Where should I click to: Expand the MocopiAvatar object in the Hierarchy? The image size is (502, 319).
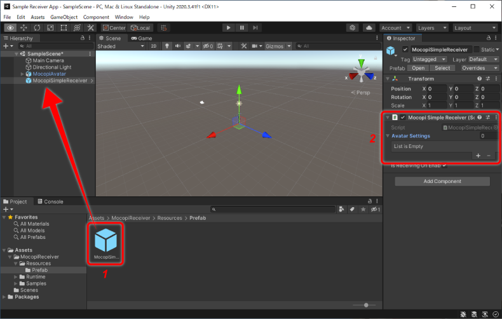point(22,74)
